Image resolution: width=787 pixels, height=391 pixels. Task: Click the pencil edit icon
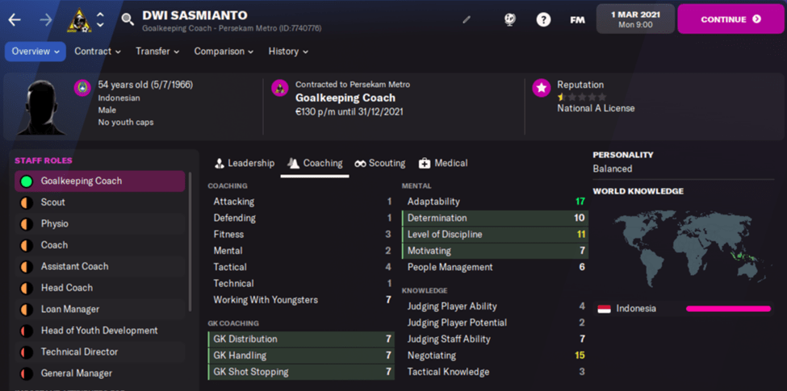pos(467,19)
